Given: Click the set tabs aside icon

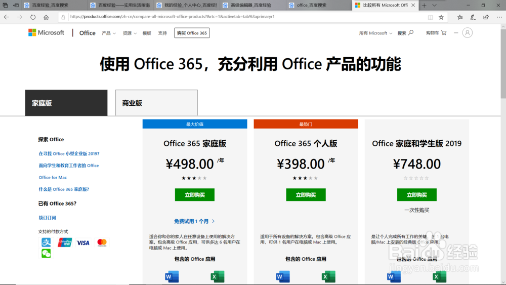Looking at the screenshot, I should click(16, 5).
